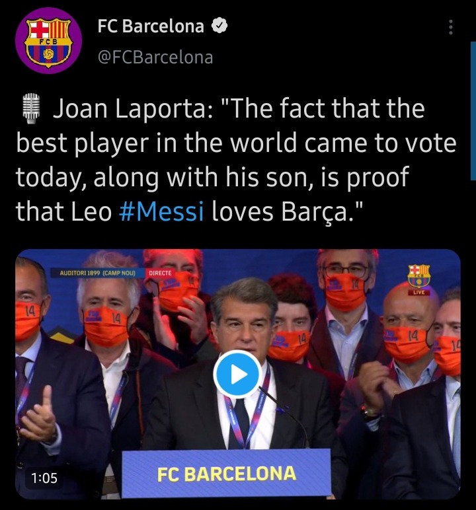
Task: Open the @FCBarcelona handle
Action: tap(155, 57)
